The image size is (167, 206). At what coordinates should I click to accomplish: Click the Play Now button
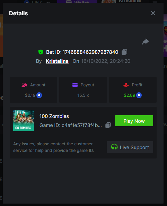click(x=134, y=121)
